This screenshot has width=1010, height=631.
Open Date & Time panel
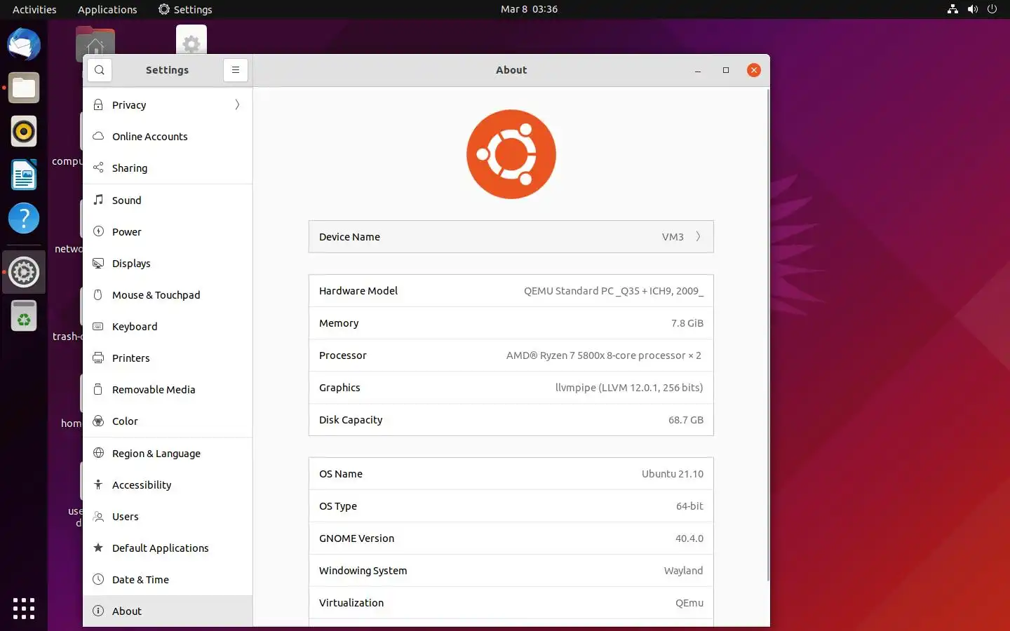click(x=168, y=579)
